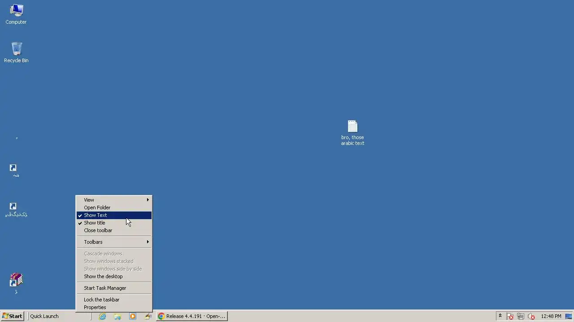Select the 'bro, those arabic text' file

(352, 132)
